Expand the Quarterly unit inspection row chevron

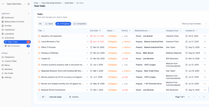[87, 36]
